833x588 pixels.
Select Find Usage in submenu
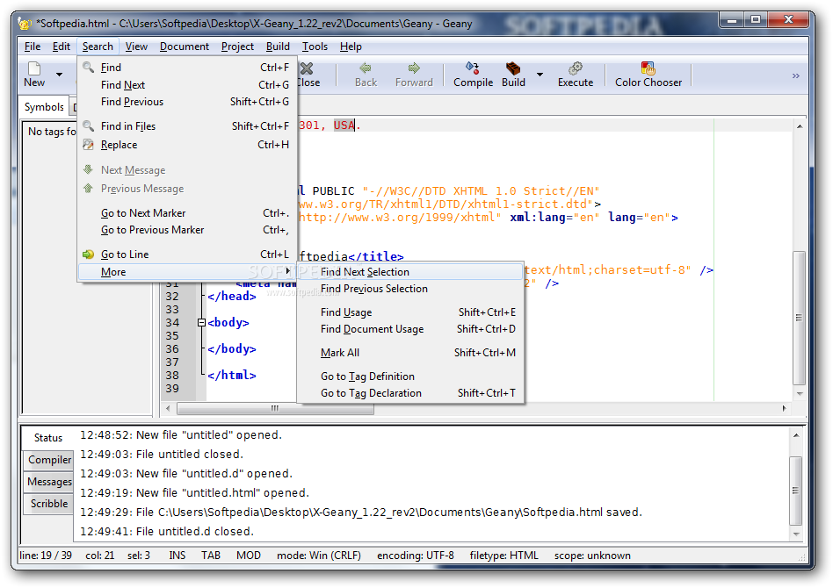410,312
